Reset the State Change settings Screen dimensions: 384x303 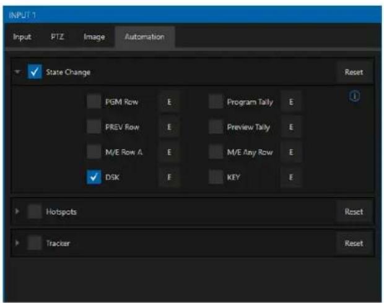click(x=354, y=72)
